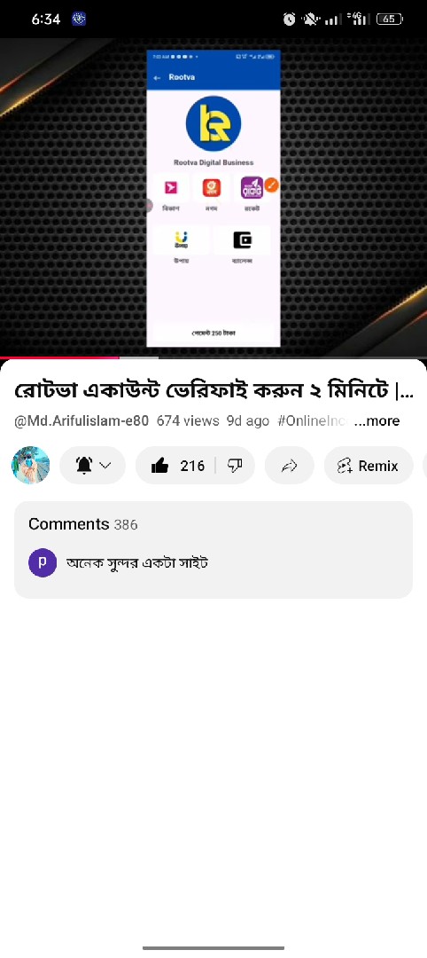
Task: Tap the video player area
Action: coord(213,197)
